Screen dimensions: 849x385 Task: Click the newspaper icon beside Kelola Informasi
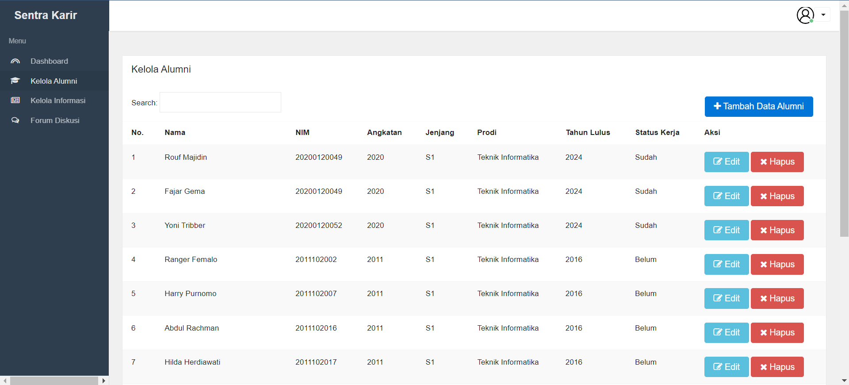[x=15, y=100]
